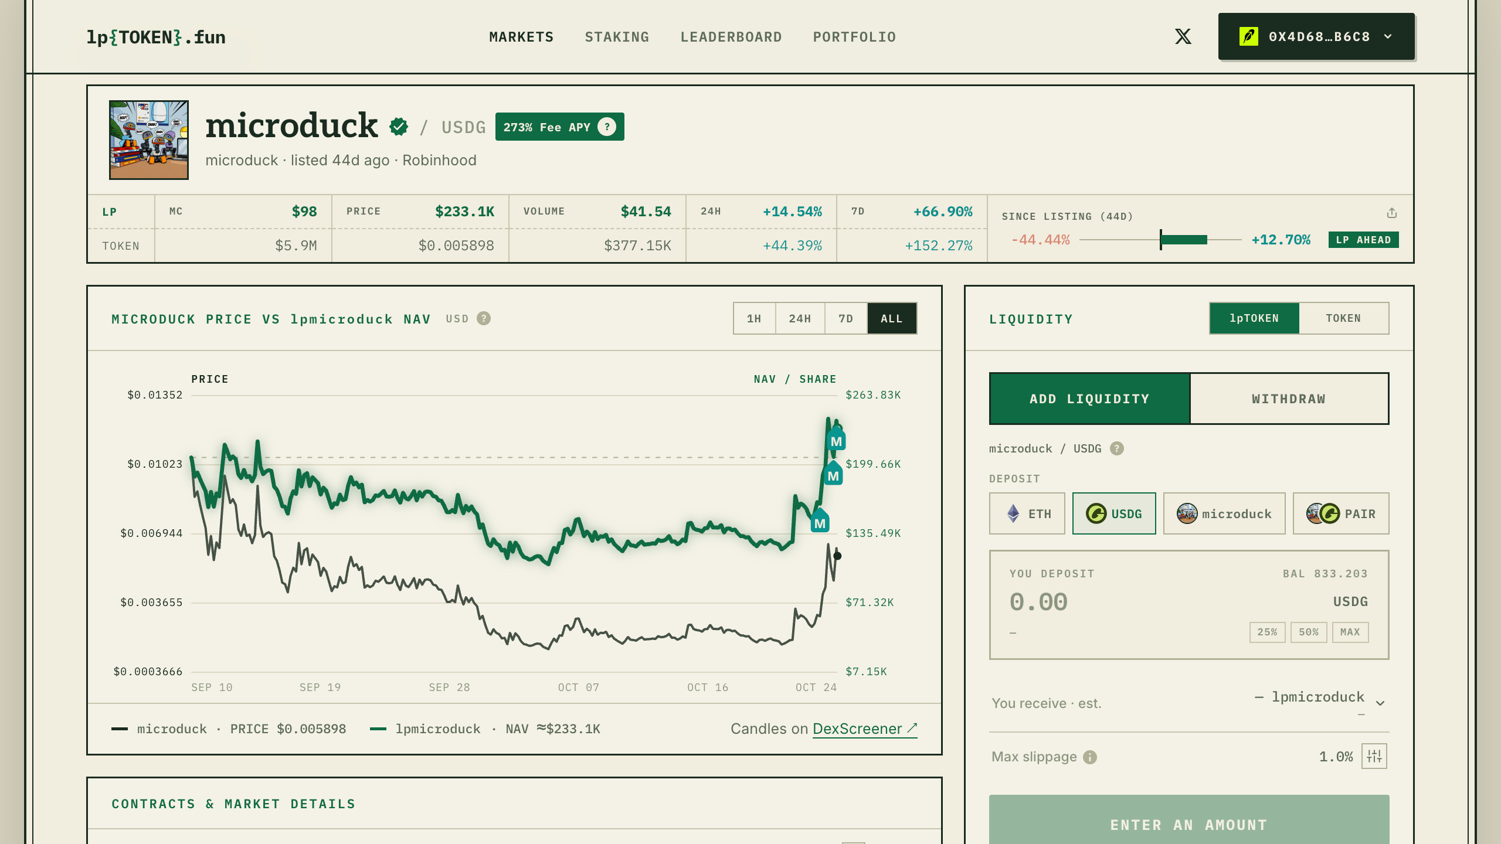The image size is (1501, 844).
Task: Select the WITHDRAW mode
Action: click(1289, 399)
